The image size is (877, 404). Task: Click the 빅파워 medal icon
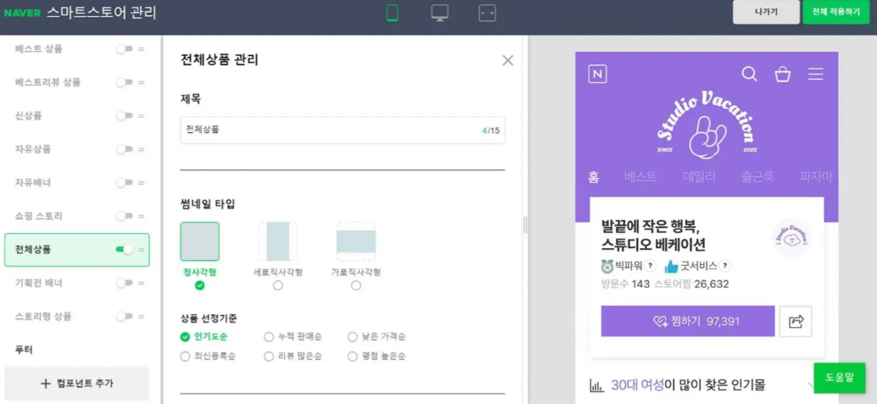coord(607,266)
